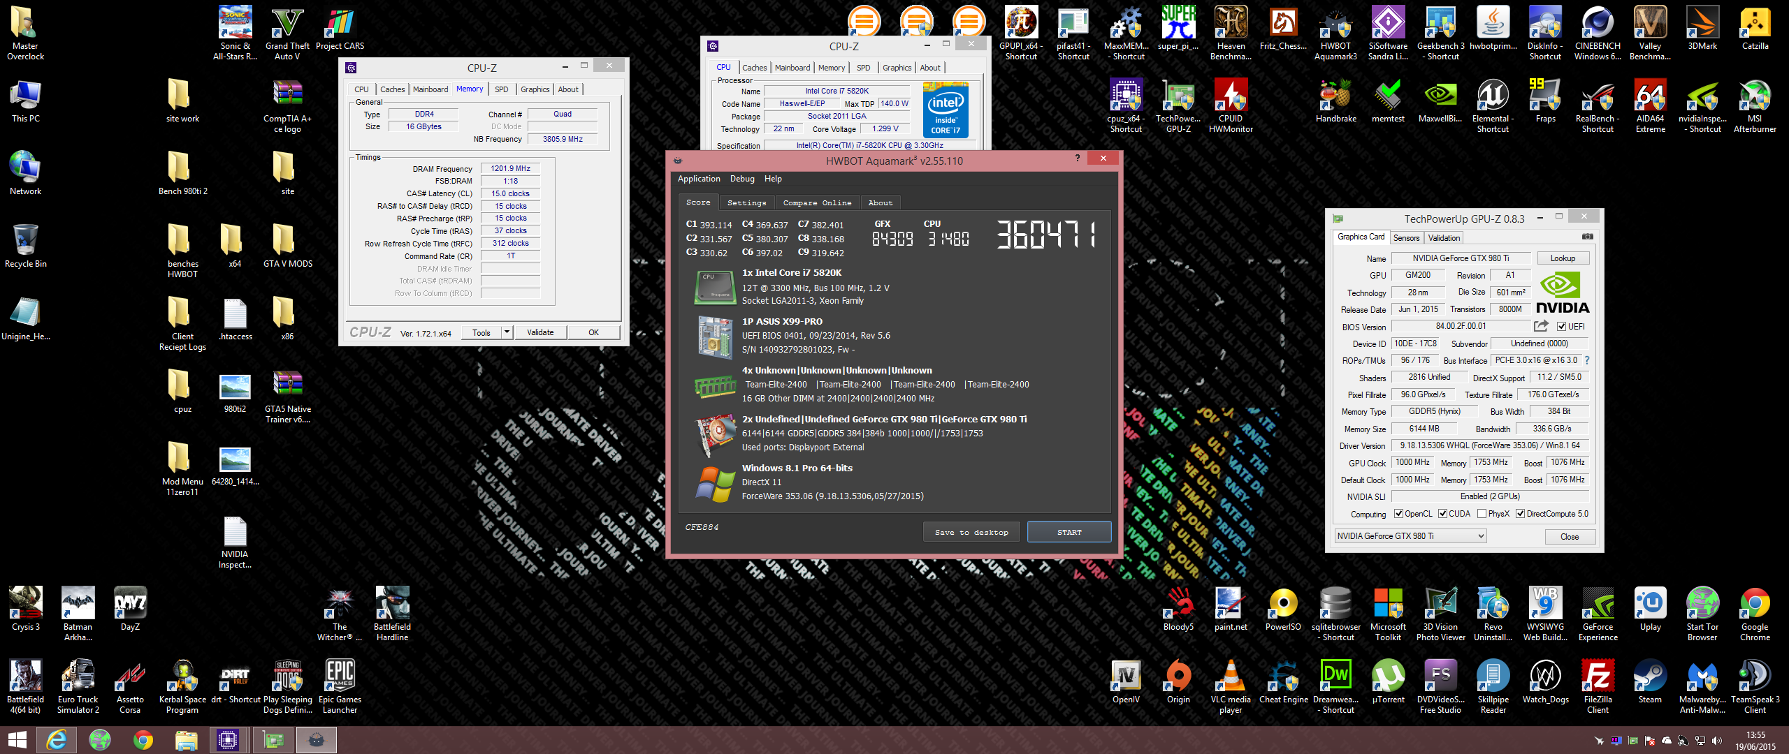Switch to the Validation tab in GPU-Z
The image size is (1789, 754).
click(x=1444, y=238)
